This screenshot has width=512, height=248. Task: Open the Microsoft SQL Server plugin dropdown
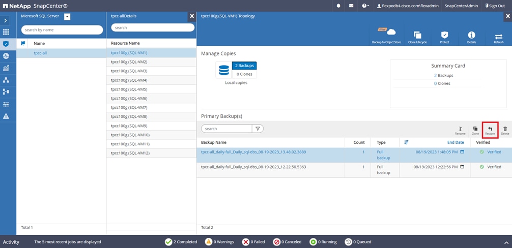click(67, 17)
